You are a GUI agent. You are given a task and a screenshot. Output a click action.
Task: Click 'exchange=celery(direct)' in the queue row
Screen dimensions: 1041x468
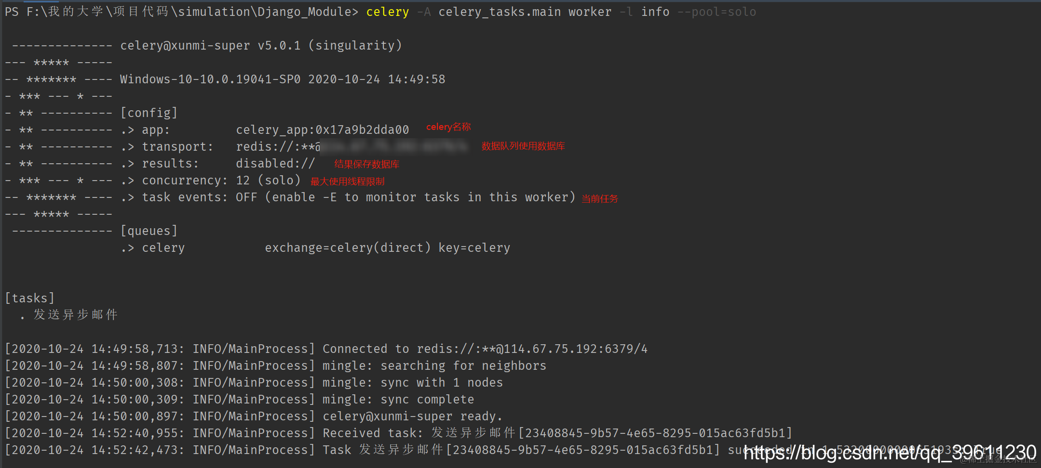point(348,248)
